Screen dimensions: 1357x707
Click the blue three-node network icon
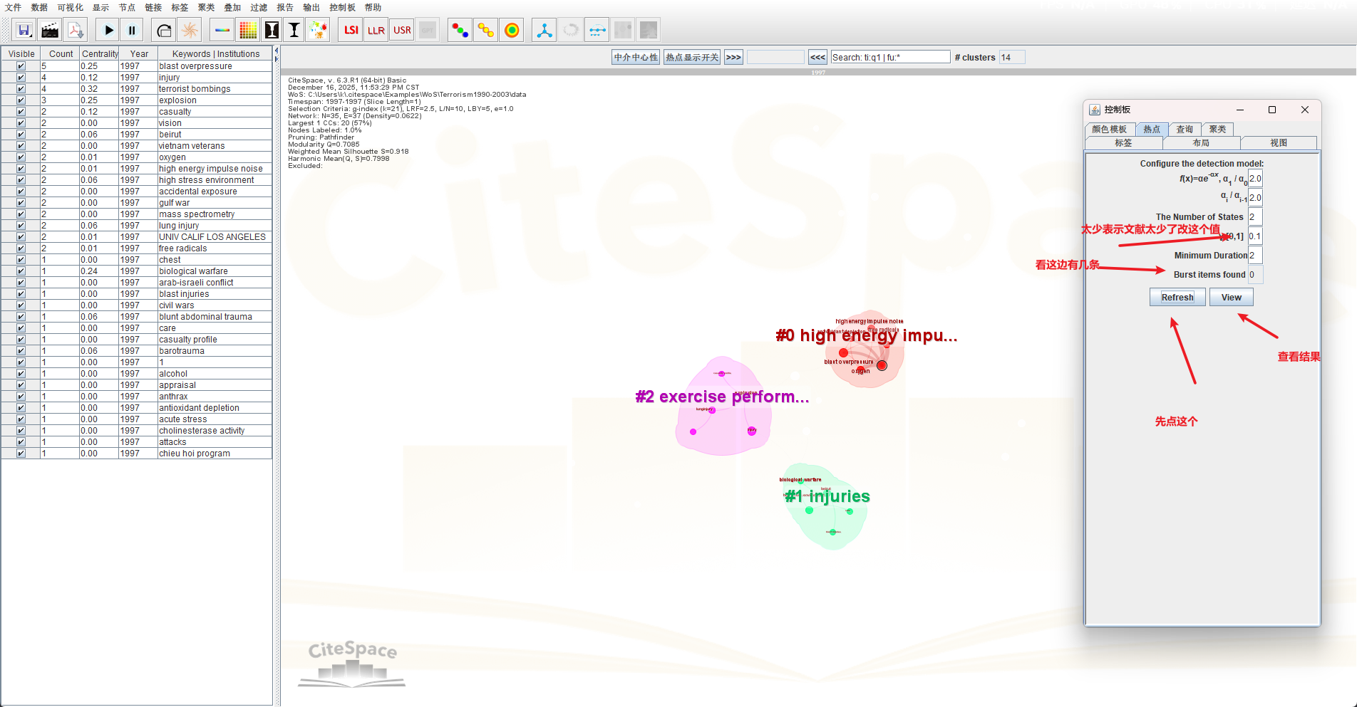pyautogui.click(x=545, y=31)
